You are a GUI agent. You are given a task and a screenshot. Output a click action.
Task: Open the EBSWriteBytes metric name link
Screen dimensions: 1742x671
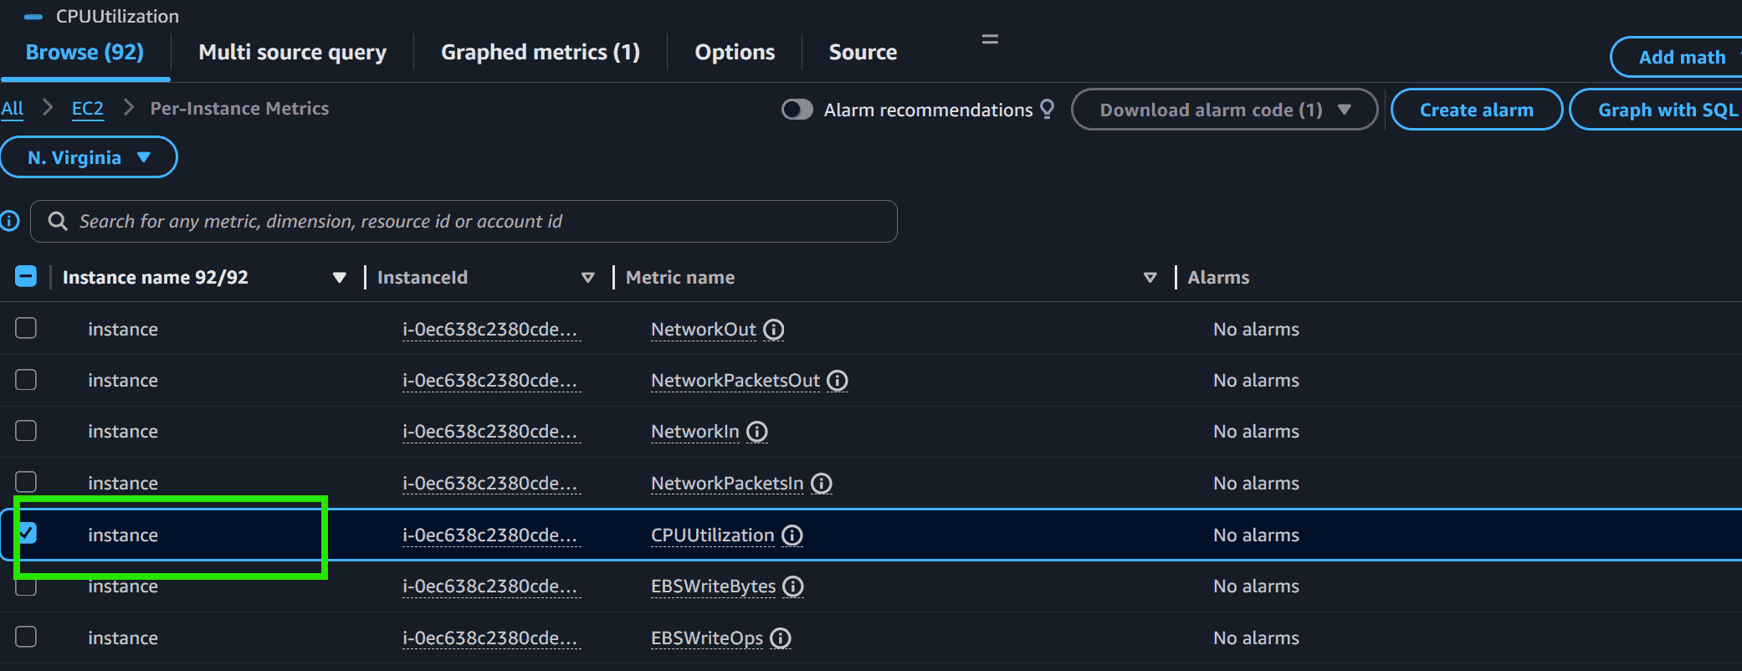coord(714,586)
